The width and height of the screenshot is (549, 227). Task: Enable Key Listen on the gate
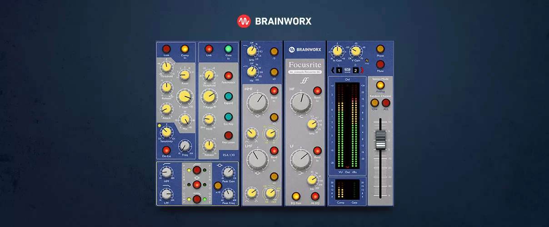228,135
